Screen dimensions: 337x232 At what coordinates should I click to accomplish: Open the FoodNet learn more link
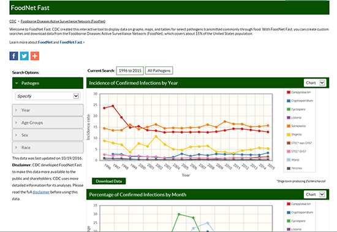click(x=45, y=42)
